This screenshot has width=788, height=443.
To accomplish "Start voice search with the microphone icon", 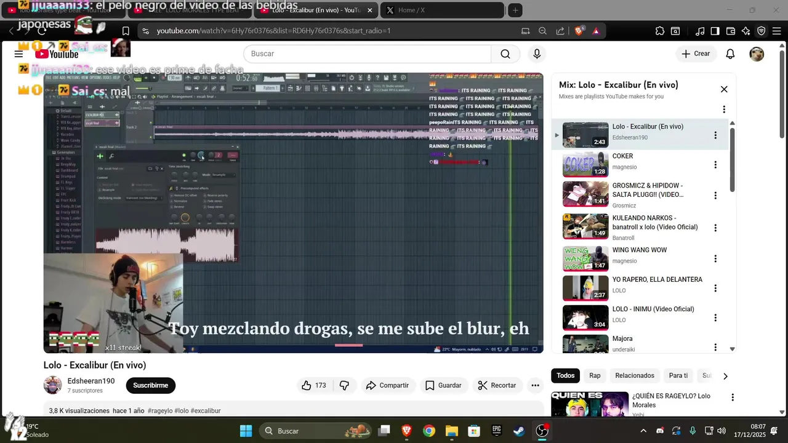I will pos(537,54).
